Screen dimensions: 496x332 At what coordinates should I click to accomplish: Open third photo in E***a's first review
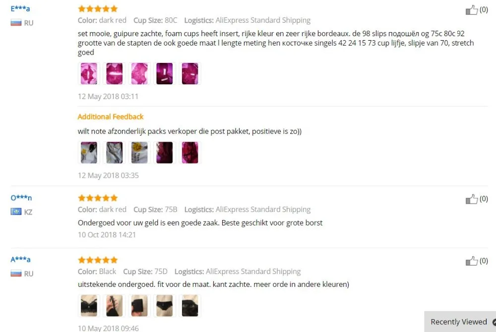(x=139, y=74)
